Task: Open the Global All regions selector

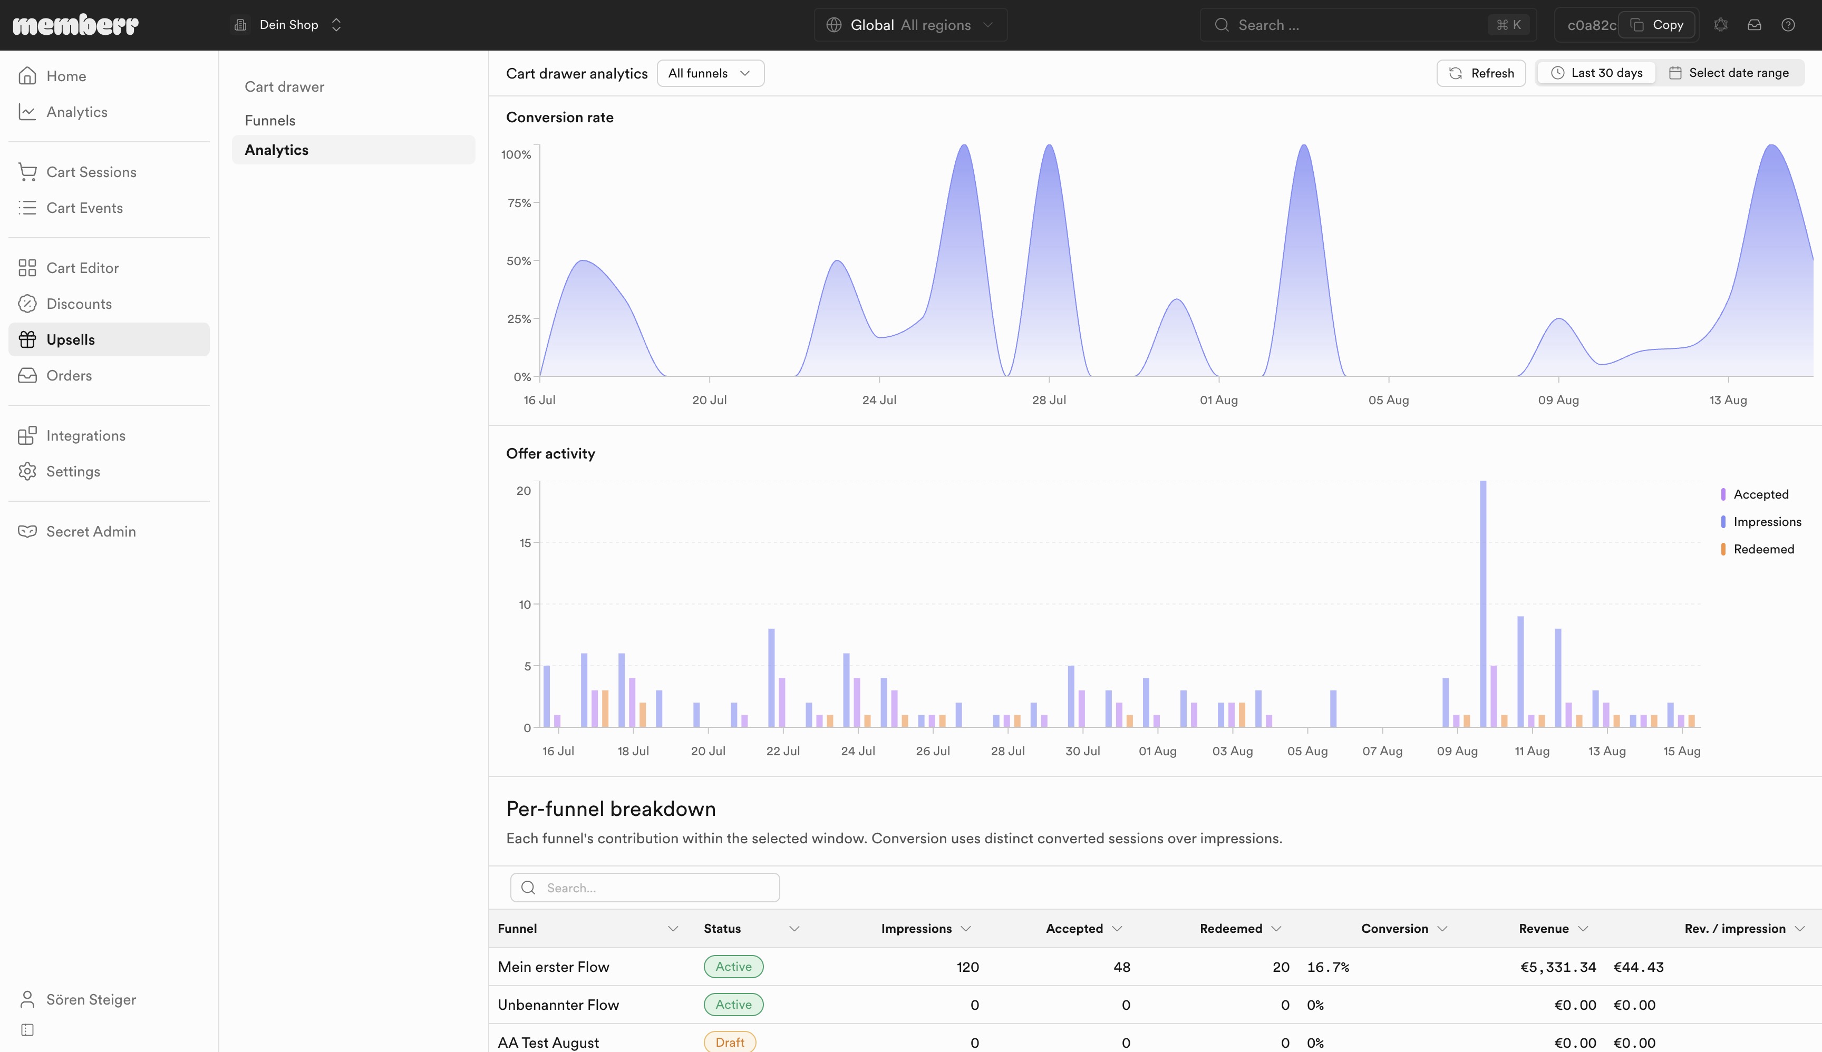Action: coord(910,25)
